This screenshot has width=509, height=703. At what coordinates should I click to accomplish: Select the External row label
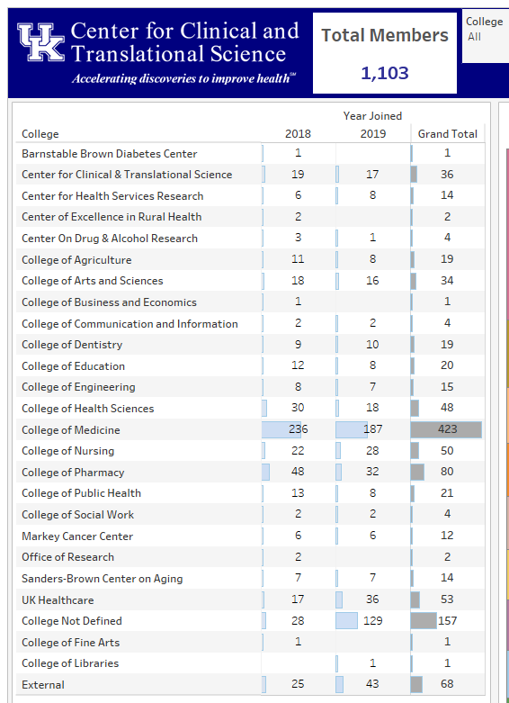[43, 685]
